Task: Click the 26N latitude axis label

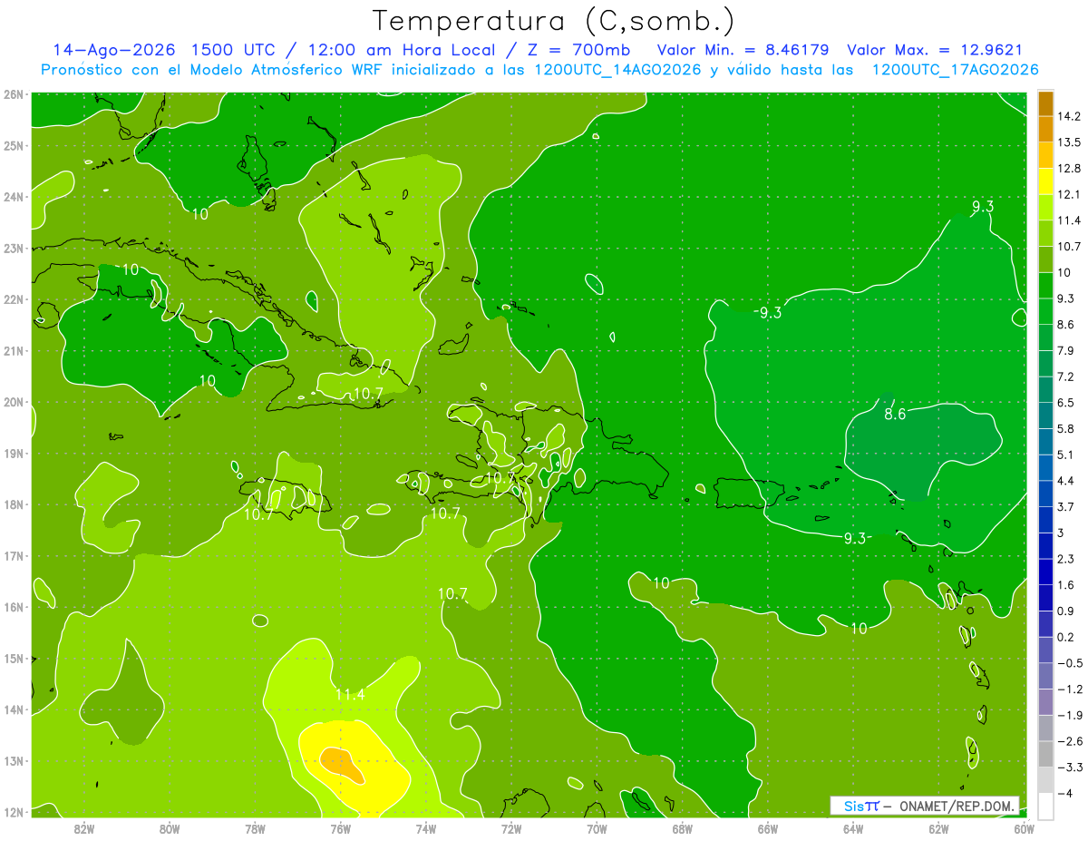Action: [x=13, y=94]
